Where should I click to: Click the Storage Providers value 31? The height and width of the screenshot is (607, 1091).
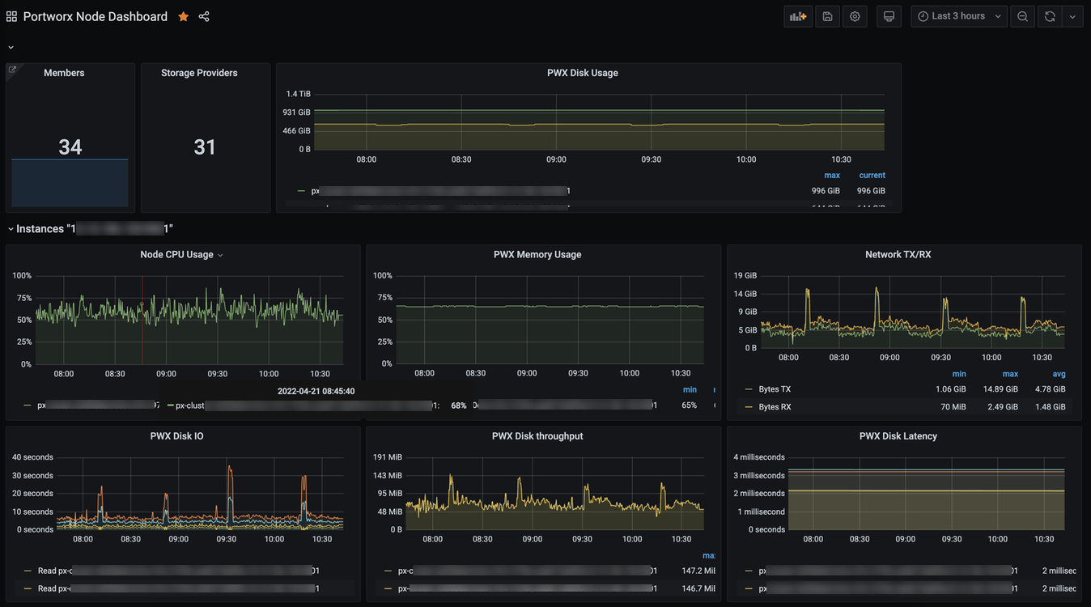(x=205, y=146)
